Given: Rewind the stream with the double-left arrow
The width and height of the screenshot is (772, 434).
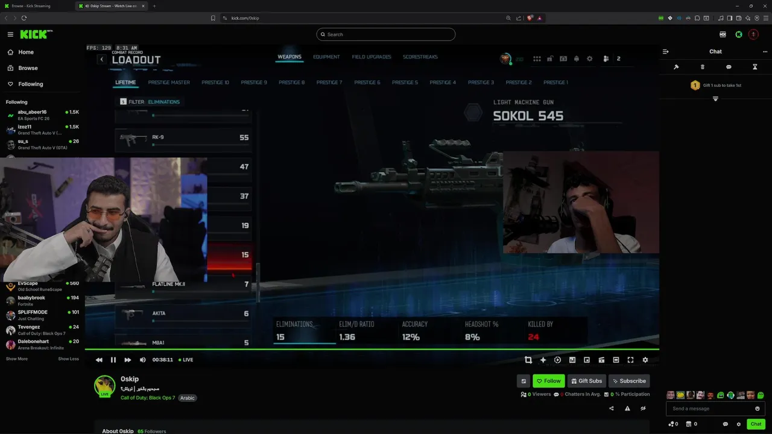Looking at the screenshot, I should [99, 360].
